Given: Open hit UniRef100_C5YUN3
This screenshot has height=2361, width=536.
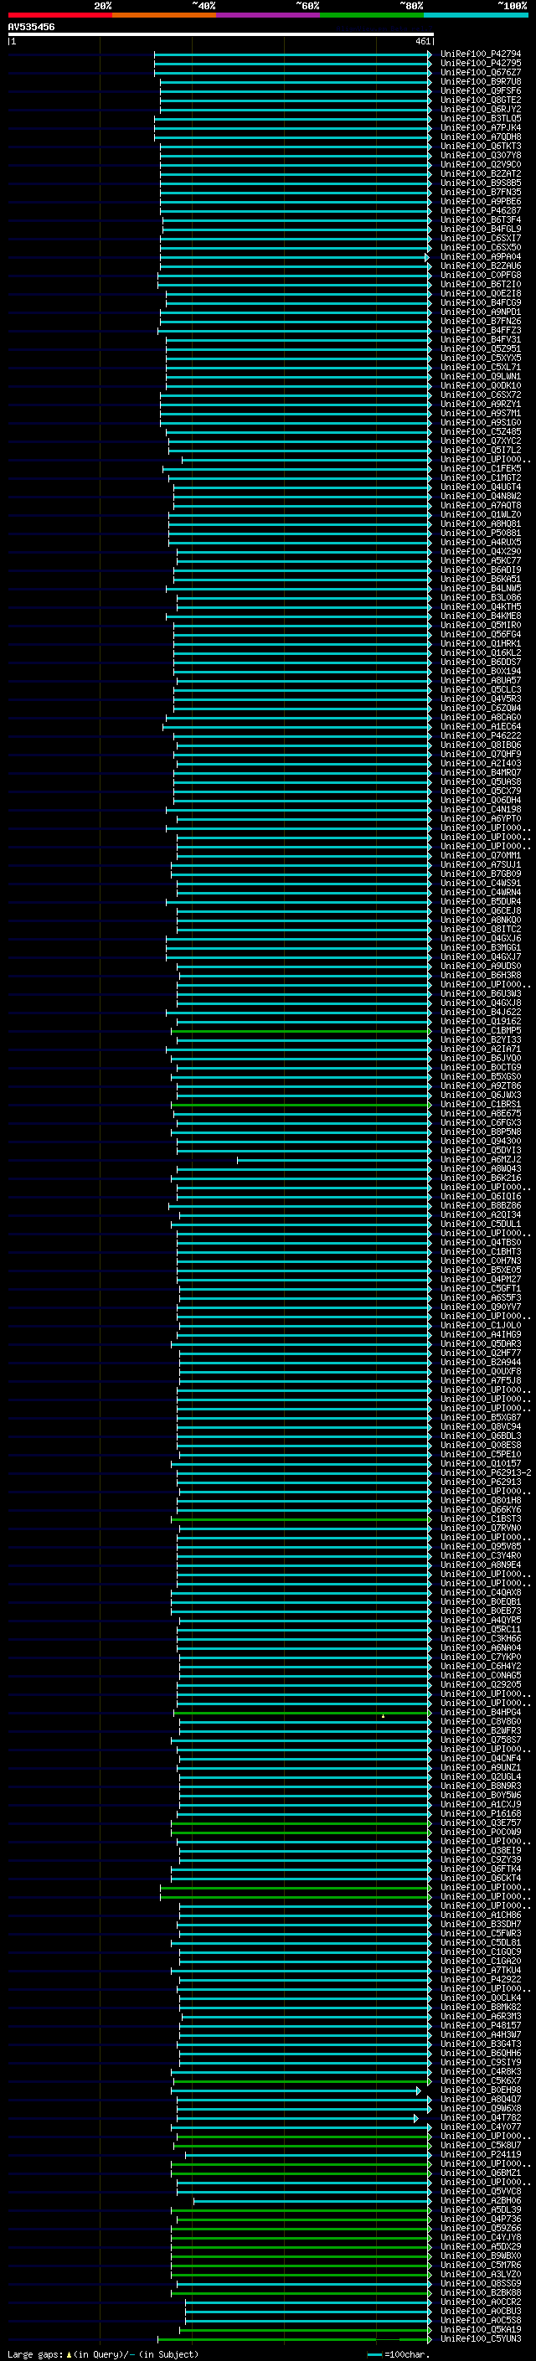Looking at the screenshot, I should [481, 2338].
